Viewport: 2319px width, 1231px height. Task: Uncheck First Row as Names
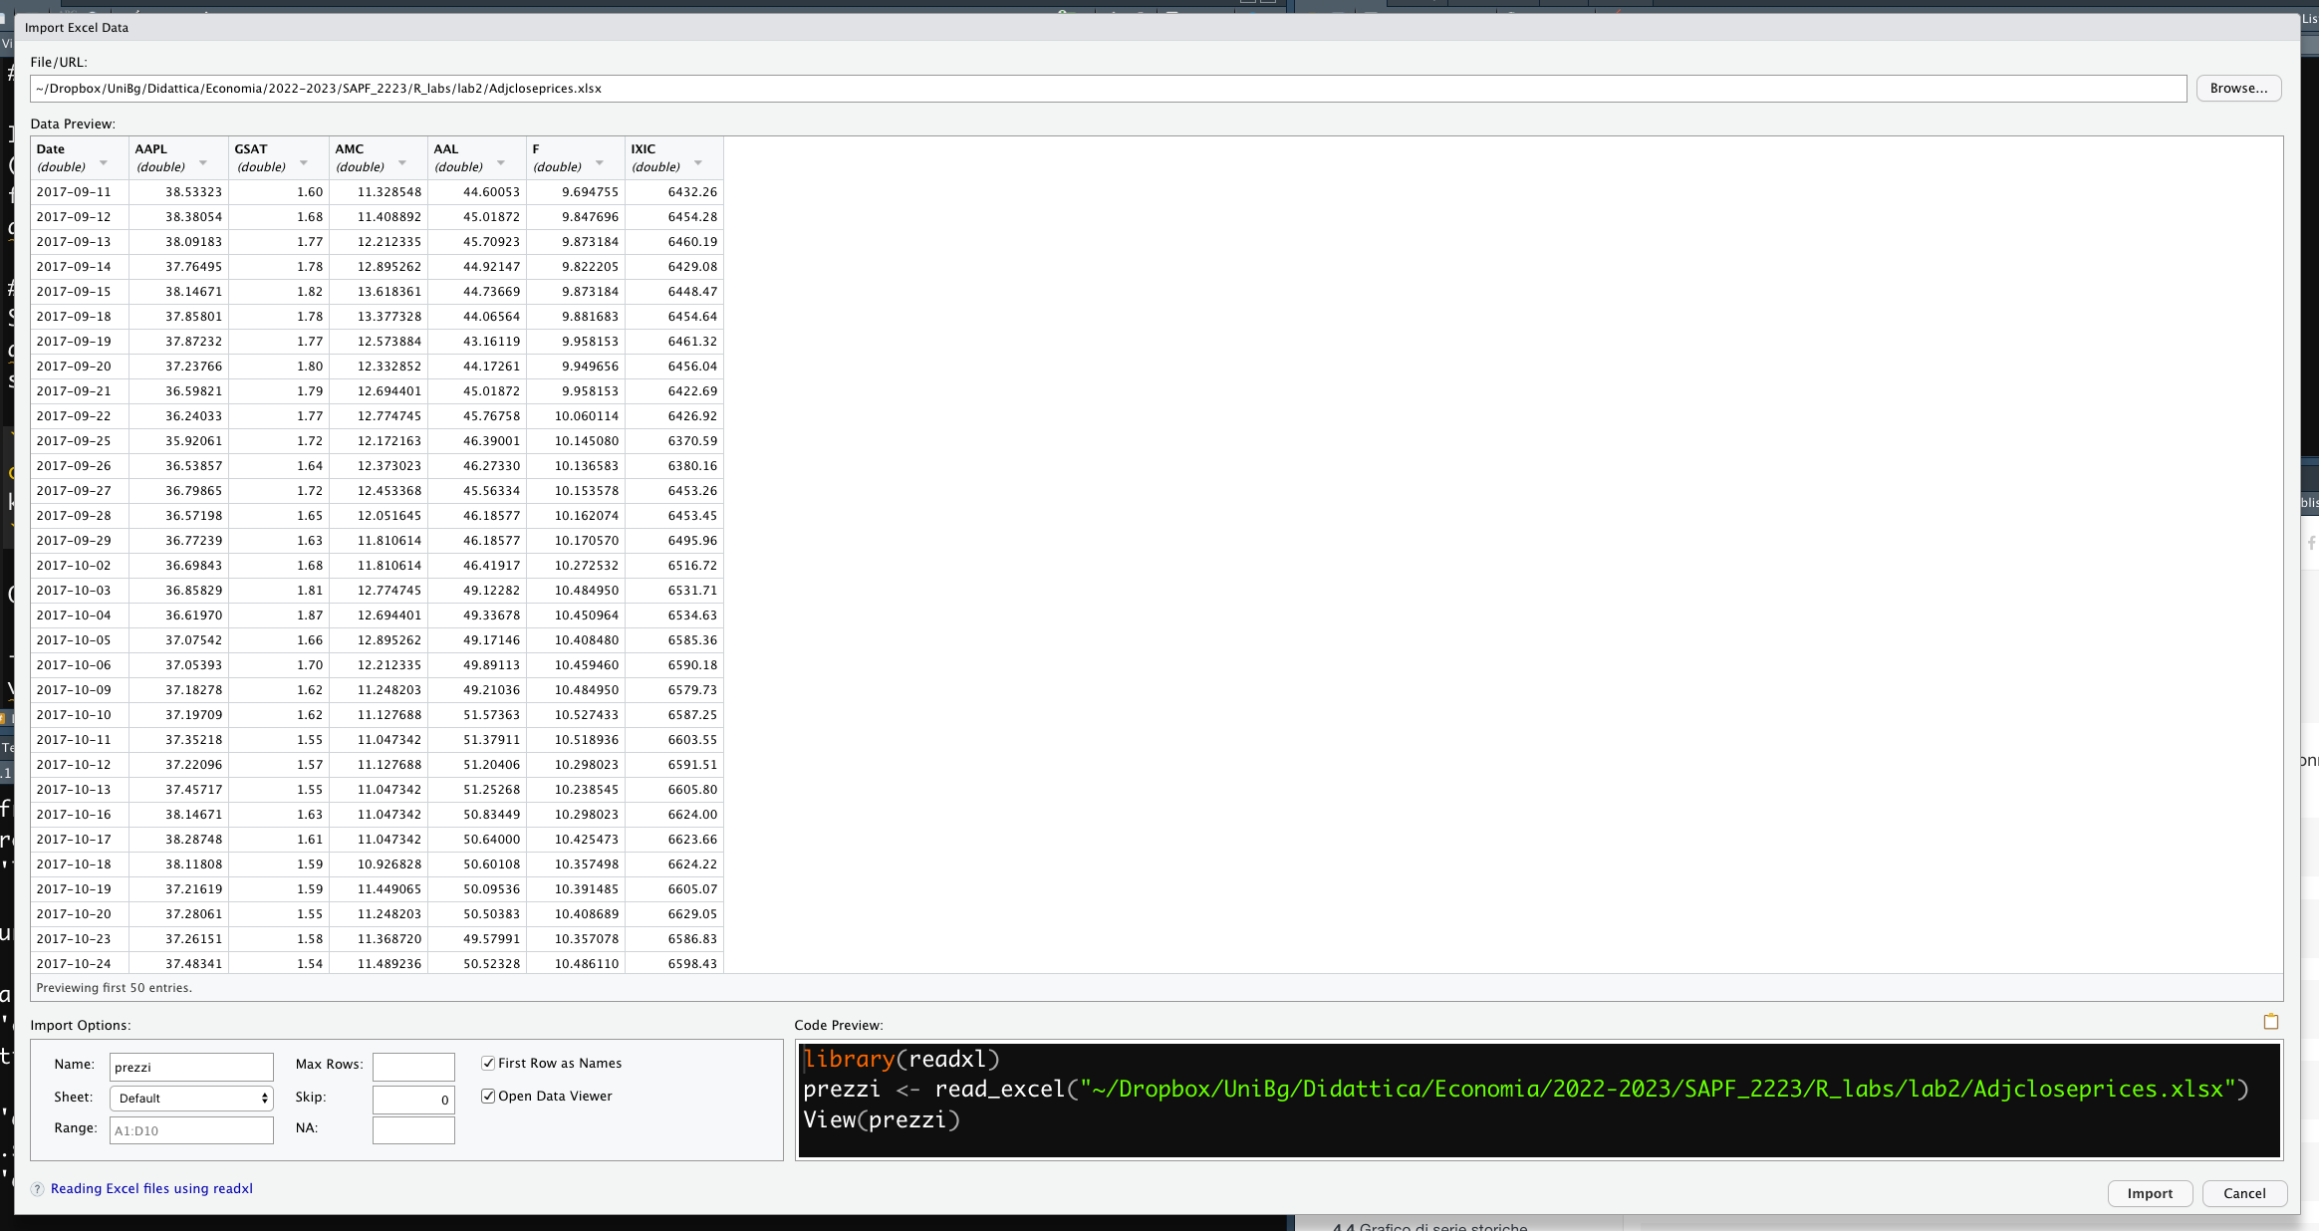488,1064
